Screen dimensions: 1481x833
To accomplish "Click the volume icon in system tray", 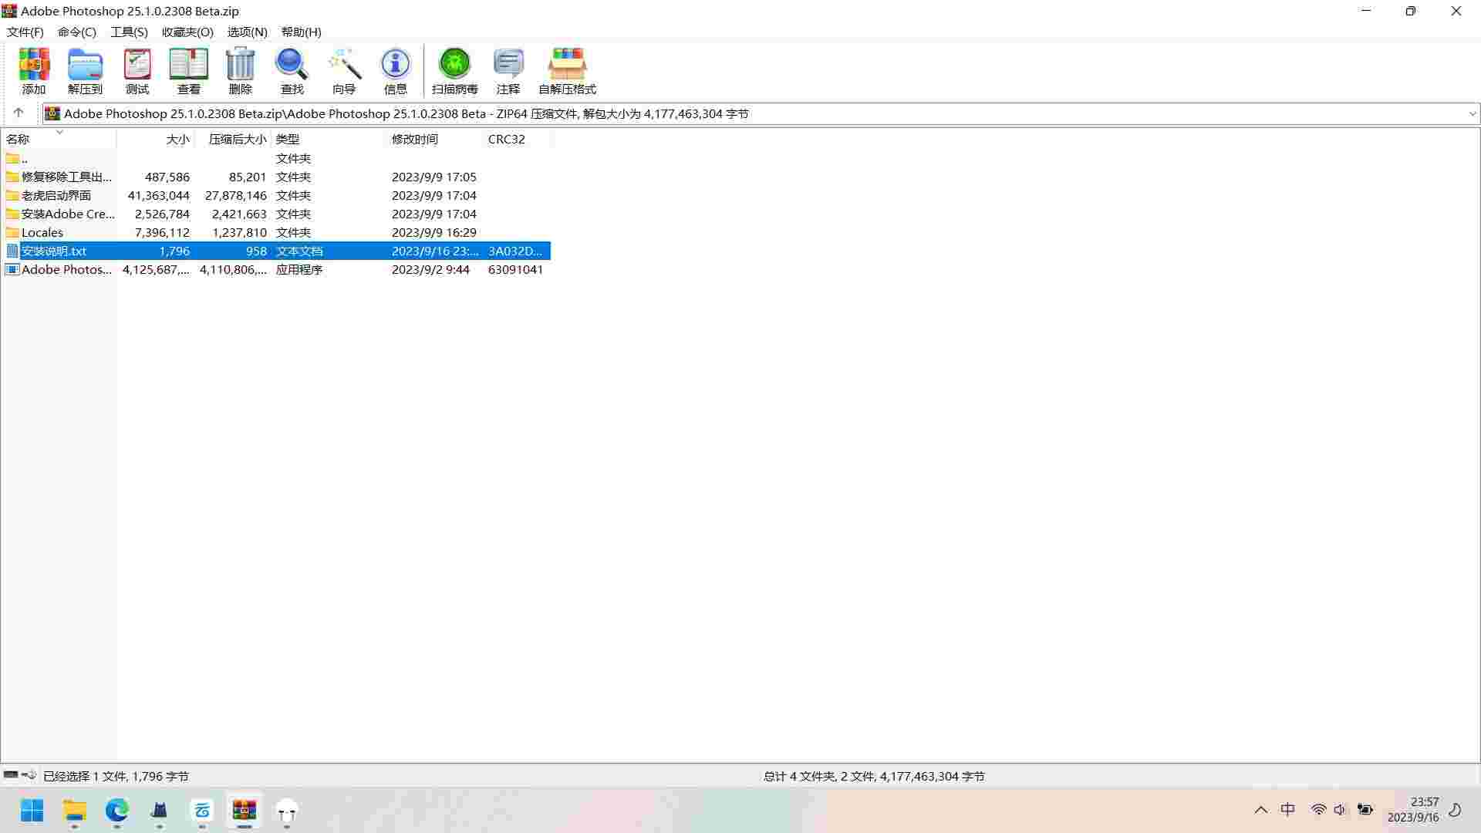I will [1341, 810].
